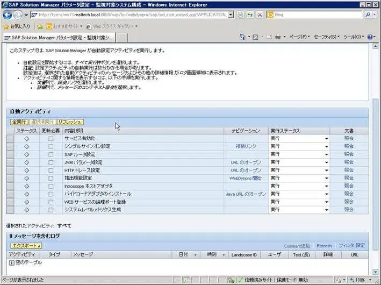Viewport: 381px width, 285px height.
Task: Toggle 更新必要 checkbox for 抽出機能設定
Action: [51, 178]
